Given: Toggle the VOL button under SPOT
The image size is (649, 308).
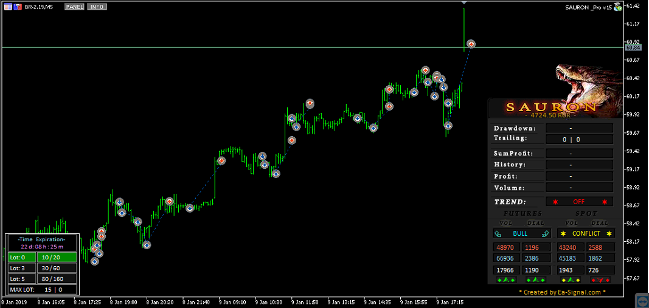Looking at the screenshot, I should [x=572, y=223].
